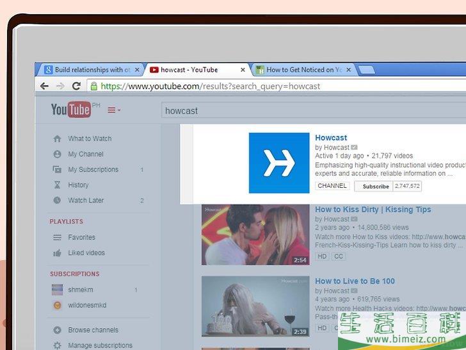The width and height of the screenshot is (466, 350).
Task: Click the Browse channels plus icon
Action: 57,330
